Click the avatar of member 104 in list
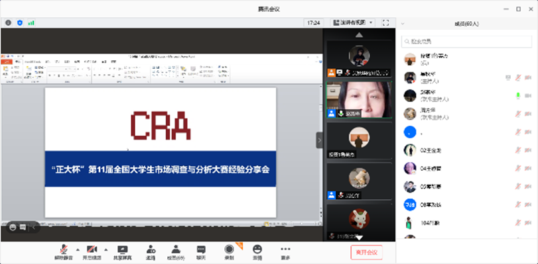Image resolution: width=538 pixels, height=264 pixels. point(408,223)
